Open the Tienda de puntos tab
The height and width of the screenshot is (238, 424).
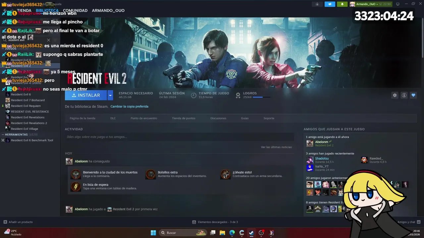click(x=184, y=118)
